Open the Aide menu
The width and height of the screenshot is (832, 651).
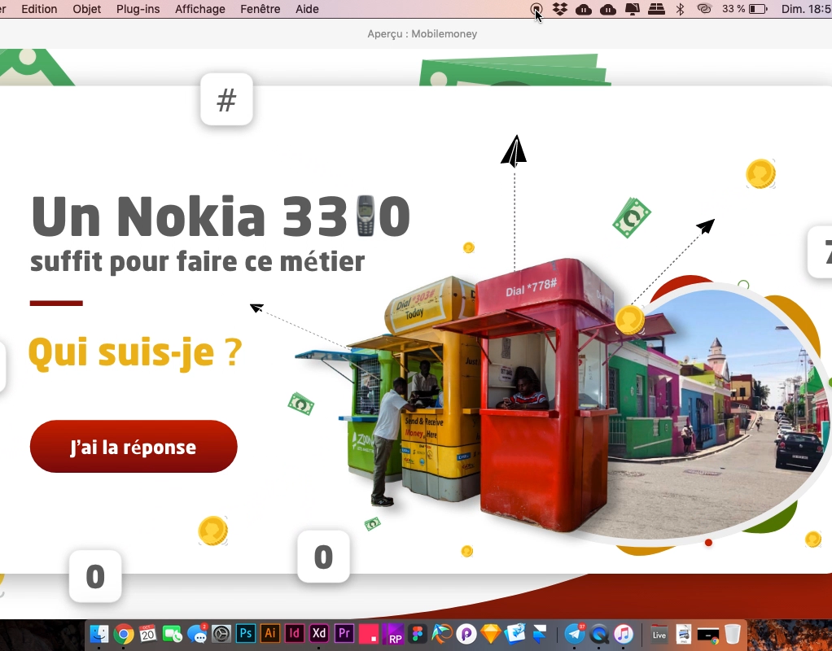pyautogui.click(x=307, y=9)
